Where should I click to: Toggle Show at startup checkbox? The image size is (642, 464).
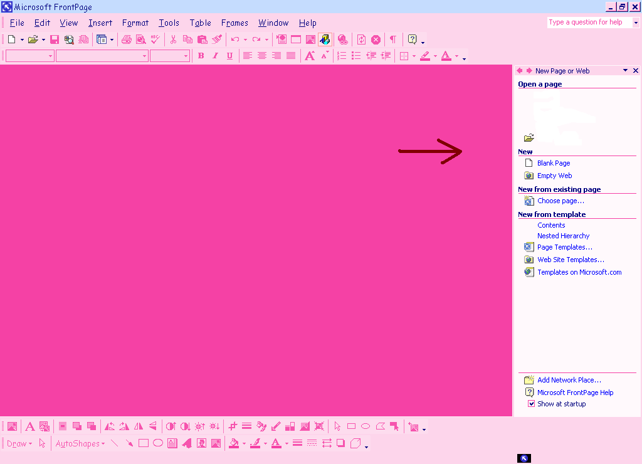pos(531,404)
